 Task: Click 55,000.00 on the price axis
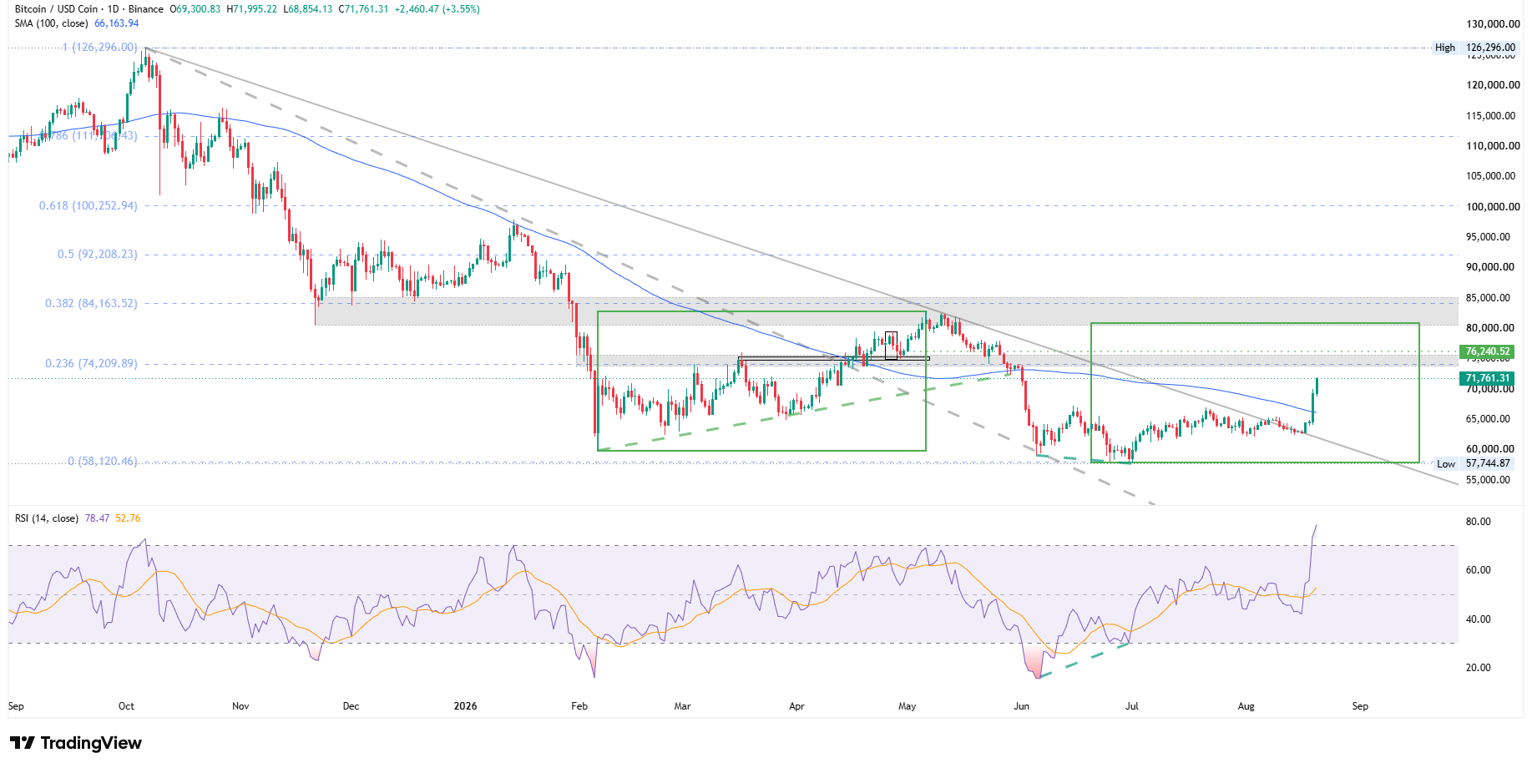pos(1488,480)
